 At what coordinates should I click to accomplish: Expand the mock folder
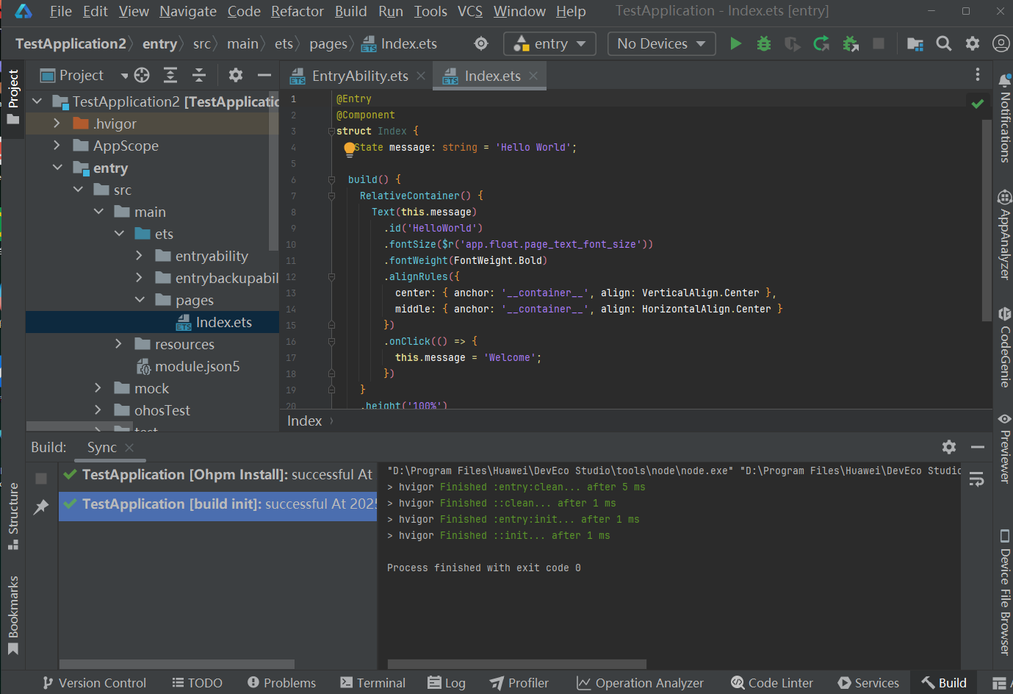[98, 388]
